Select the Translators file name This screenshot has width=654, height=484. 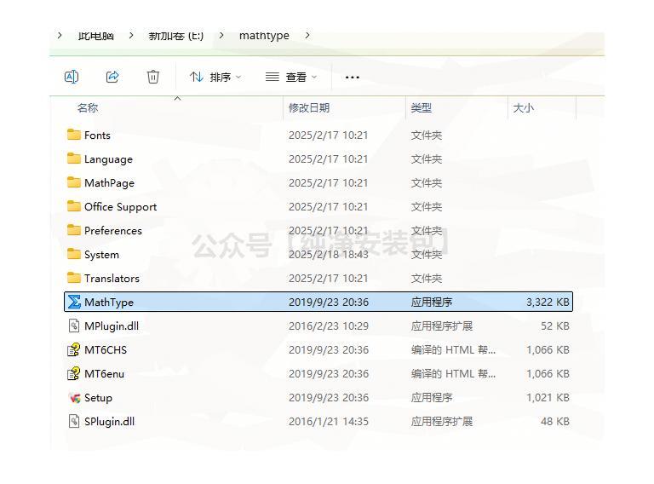(112, 279)
